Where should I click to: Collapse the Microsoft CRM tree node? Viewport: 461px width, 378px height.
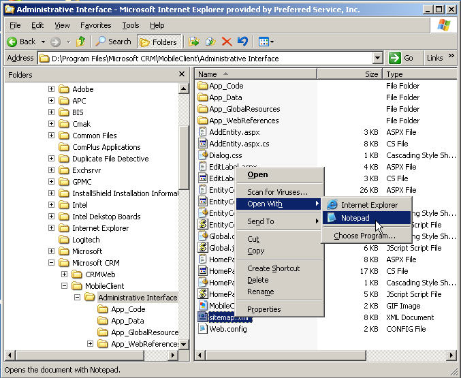tap(51, 263)
